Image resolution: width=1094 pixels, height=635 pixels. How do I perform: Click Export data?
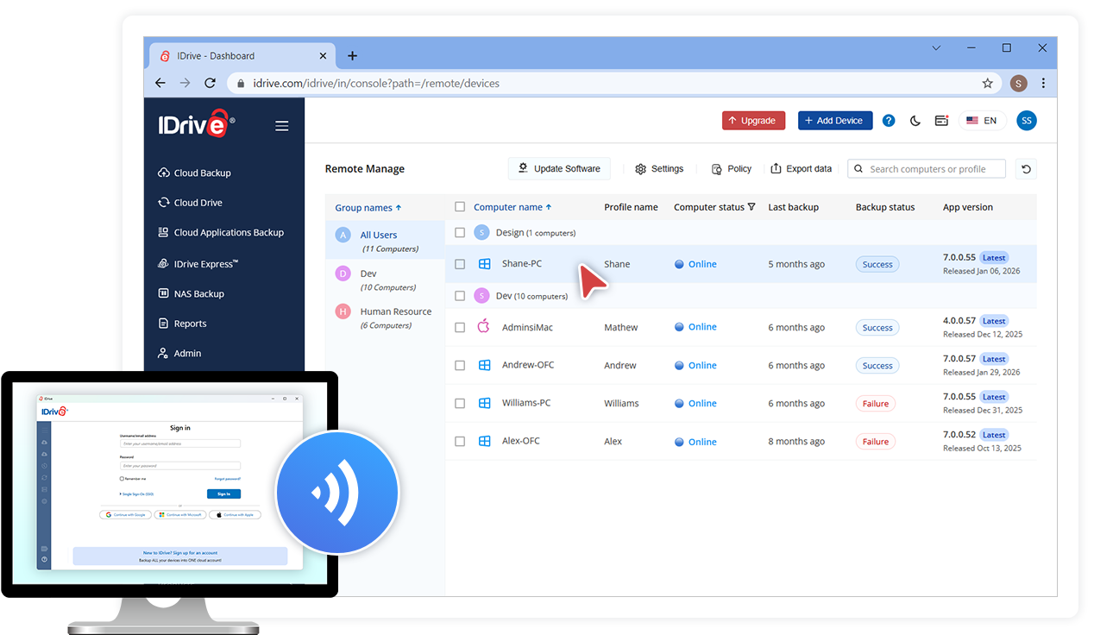[802, 169]
